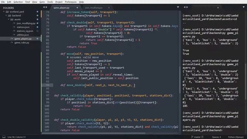Click the '185' output in terminal
The height and width of the screenshot is (139, 247).
(x=185, y=106)
